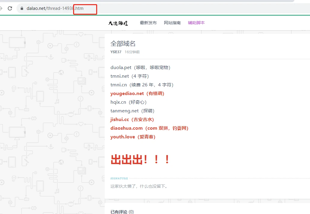Click the red diaoshua.com domain entry

point(149,128)
